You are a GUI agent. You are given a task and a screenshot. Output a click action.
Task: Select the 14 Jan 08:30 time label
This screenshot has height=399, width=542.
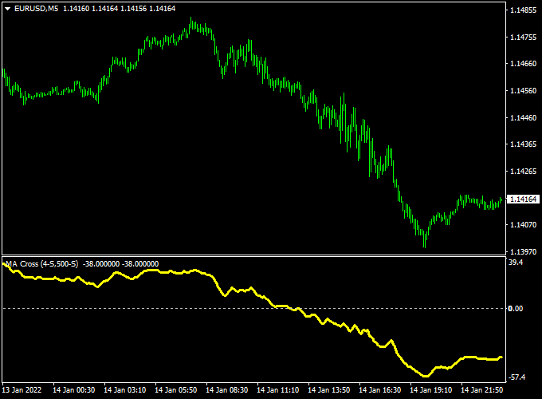tap(226, 390)
